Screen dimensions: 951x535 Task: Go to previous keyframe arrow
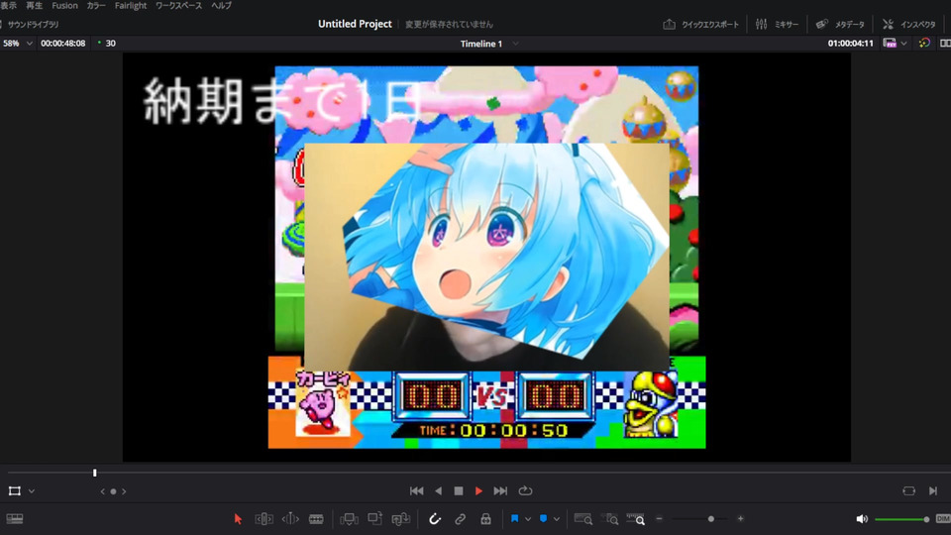point(102,491)
